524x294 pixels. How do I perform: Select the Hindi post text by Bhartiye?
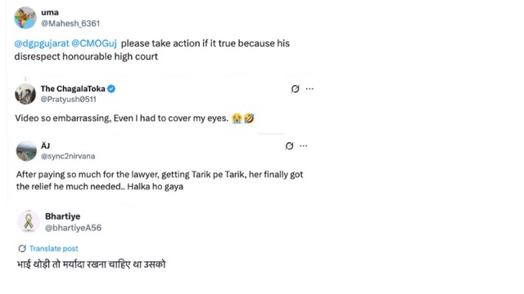pos(91,265)
